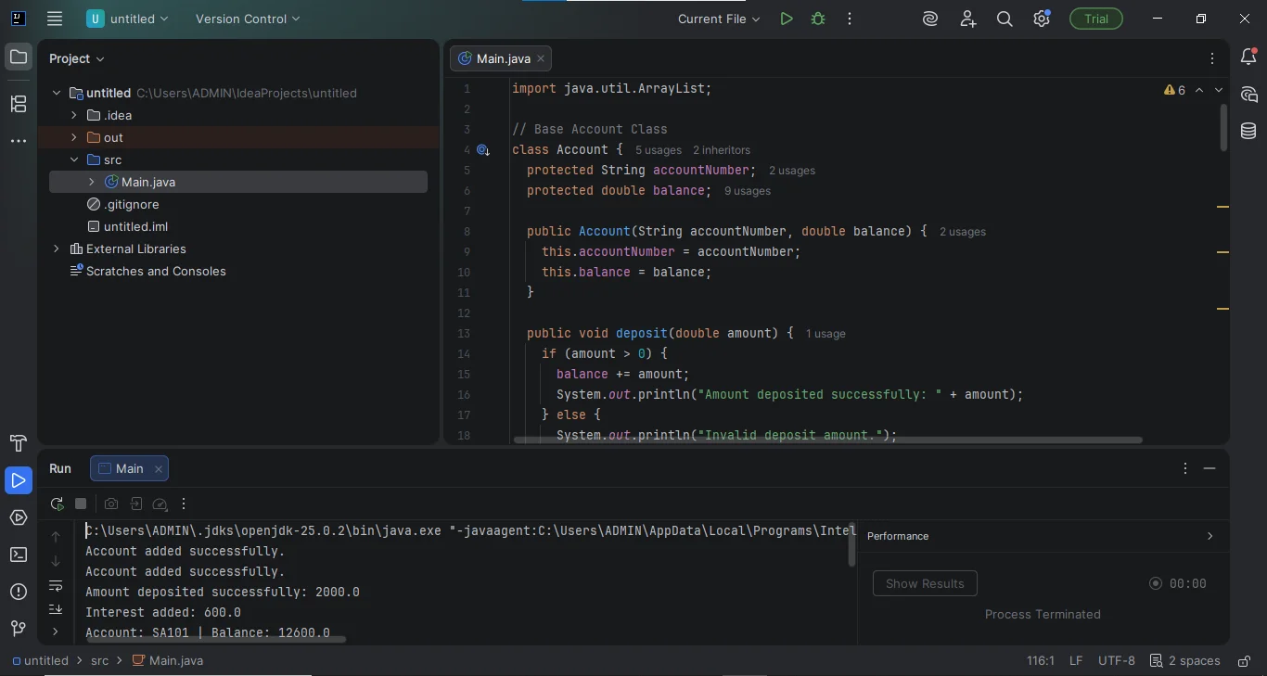Show more tool windows ellipsis in left stripe
Screen dimensions: 1267x676
pos(19,141)
